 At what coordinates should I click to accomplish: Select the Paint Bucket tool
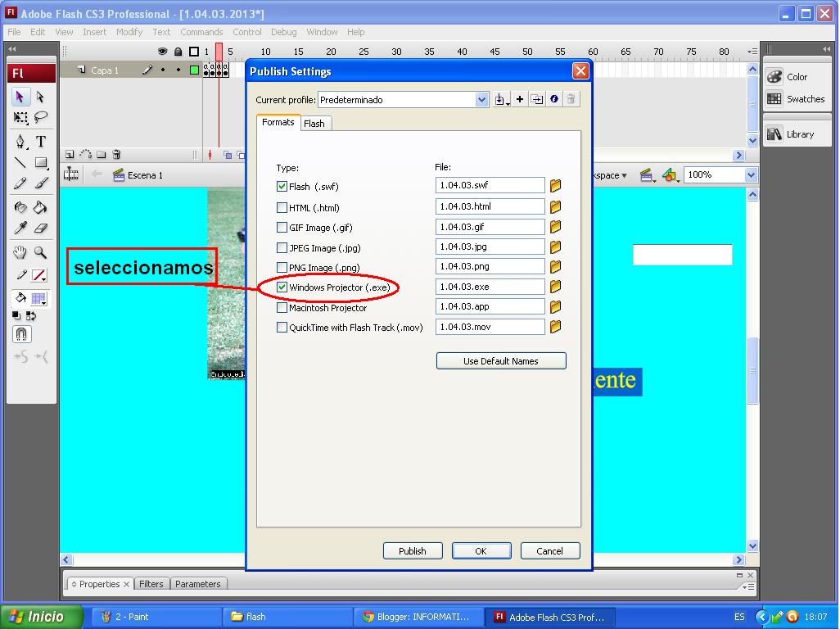(x=42, y=207)
